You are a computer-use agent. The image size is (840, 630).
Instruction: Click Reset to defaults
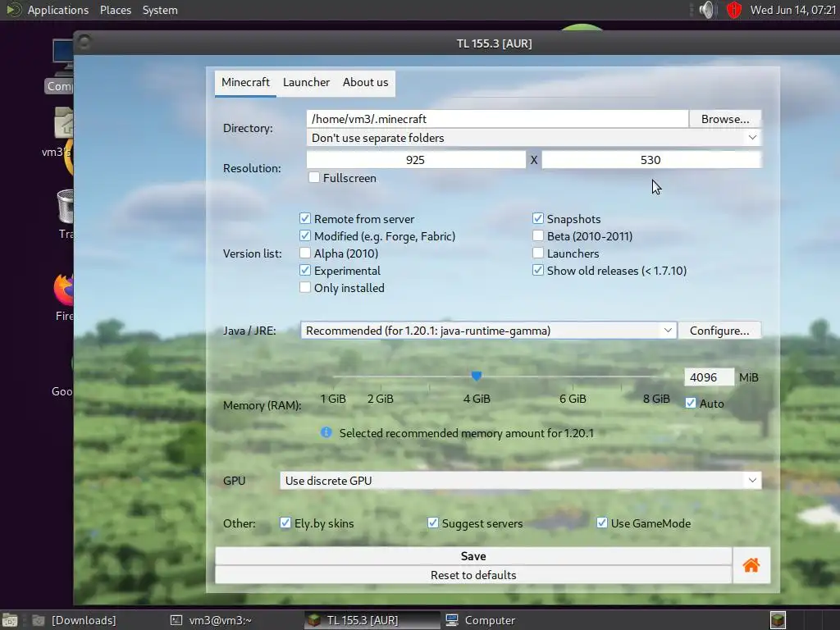473,575
